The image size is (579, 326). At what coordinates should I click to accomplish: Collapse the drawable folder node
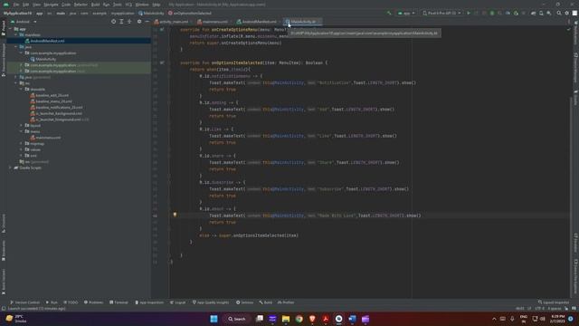click(x=22, y=89)
